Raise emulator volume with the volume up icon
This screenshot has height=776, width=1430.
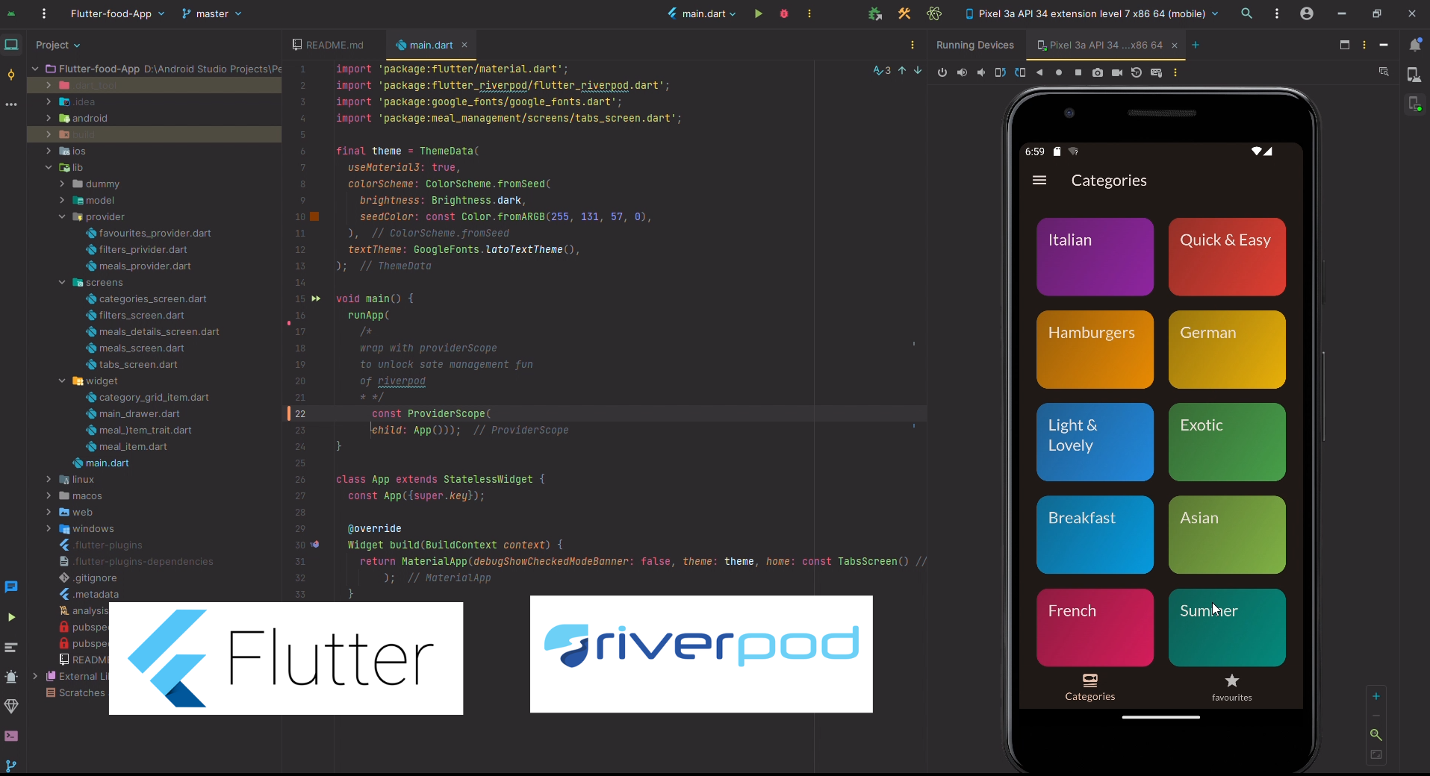(962, 72)
